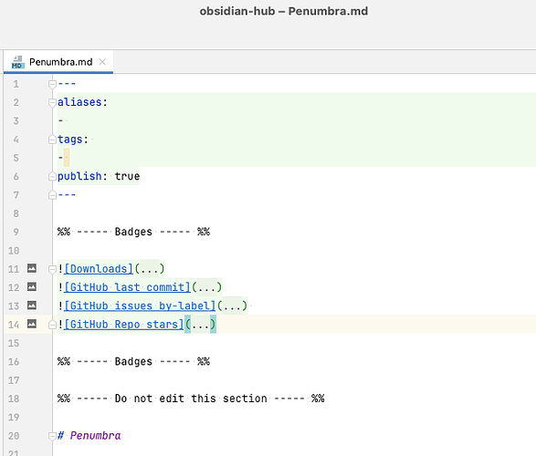This screenshot has width=536, height=456.
Task: Expand folded URL after GitHub Repo stars
Action: (200, 325)
